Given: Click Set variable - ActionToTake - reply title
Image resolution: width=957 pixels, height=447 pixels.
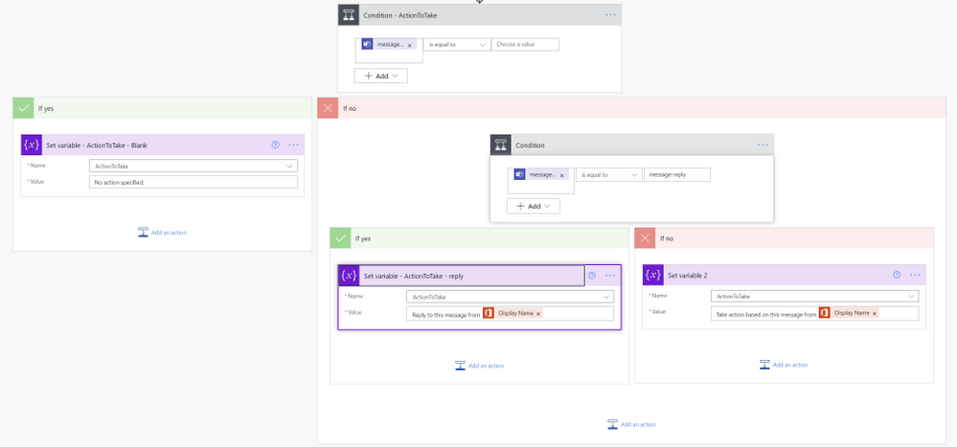Looking at the screenshot, I should click(413, 276).
